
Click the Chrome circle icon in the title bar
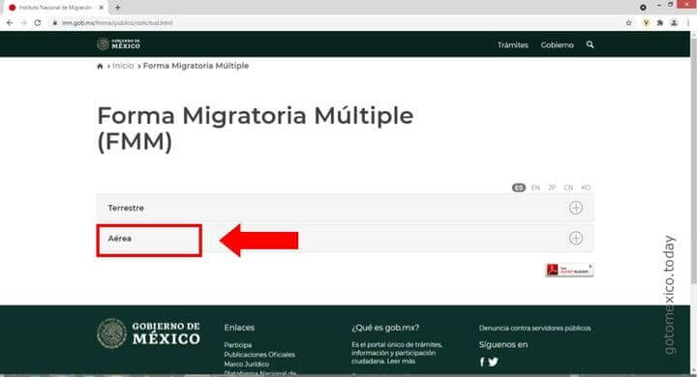643,7
